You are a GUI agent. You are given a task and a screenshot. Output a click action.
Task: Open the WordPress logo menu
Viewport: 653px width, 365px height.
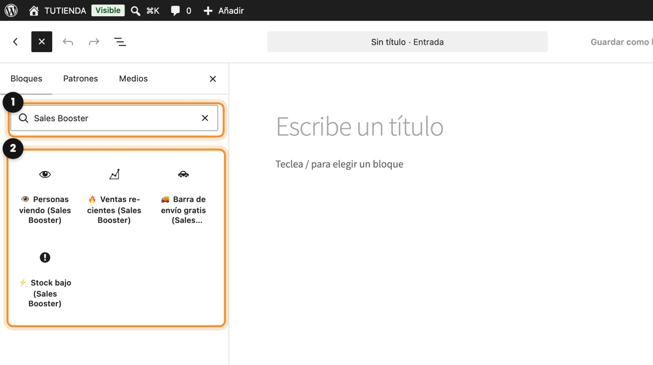click(11, 11)
